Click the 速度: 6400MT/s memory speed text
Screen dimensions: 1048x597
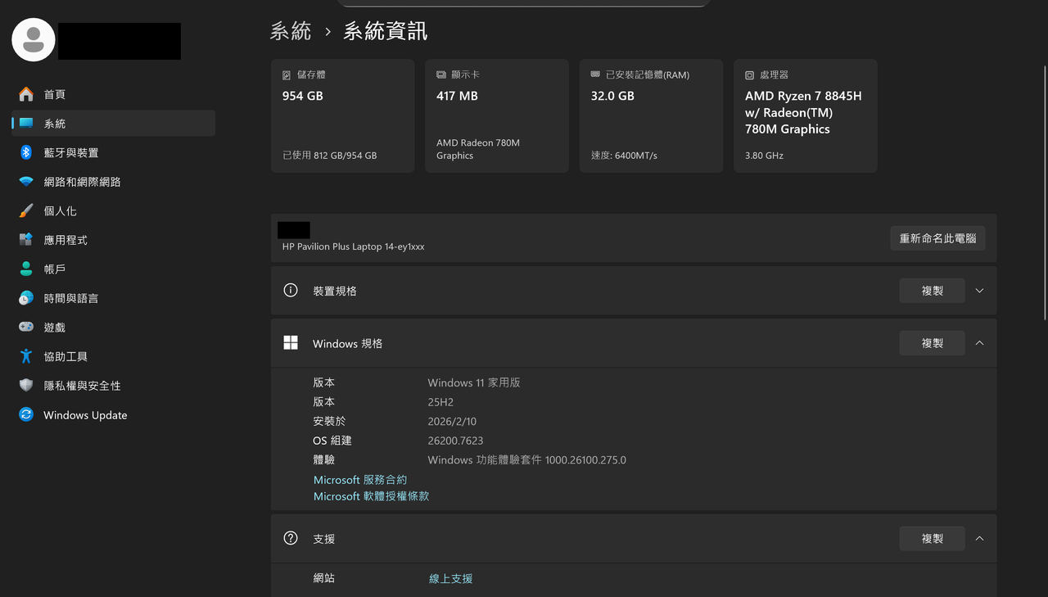pyautogui.click(x=624, y=155)
